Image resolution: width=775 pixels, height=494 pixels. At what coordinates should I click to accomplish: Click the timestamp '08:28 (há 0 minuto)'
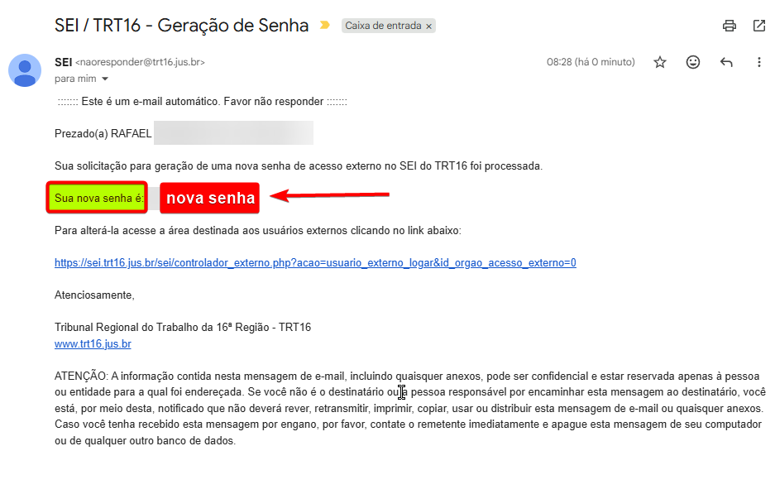point(590,61)
